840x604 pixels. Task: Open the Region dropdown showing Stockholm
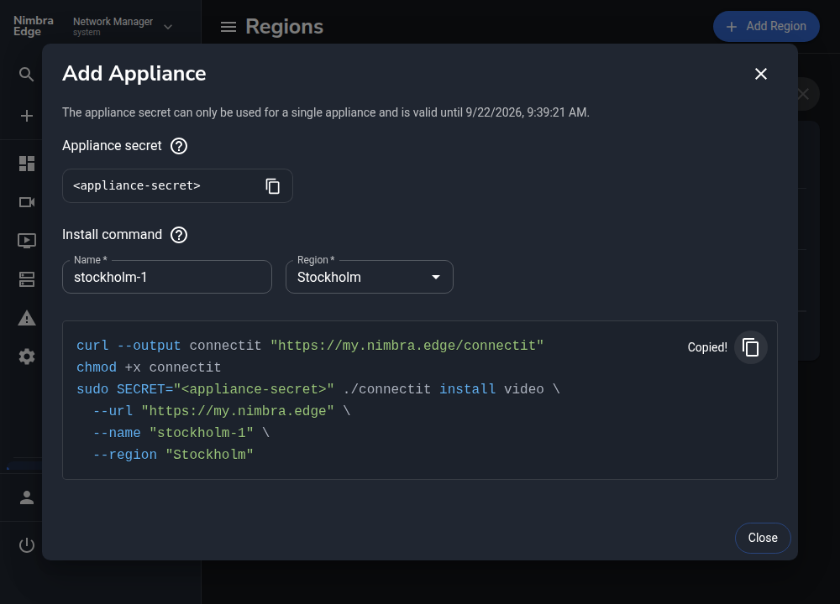(x=370, y=277)
